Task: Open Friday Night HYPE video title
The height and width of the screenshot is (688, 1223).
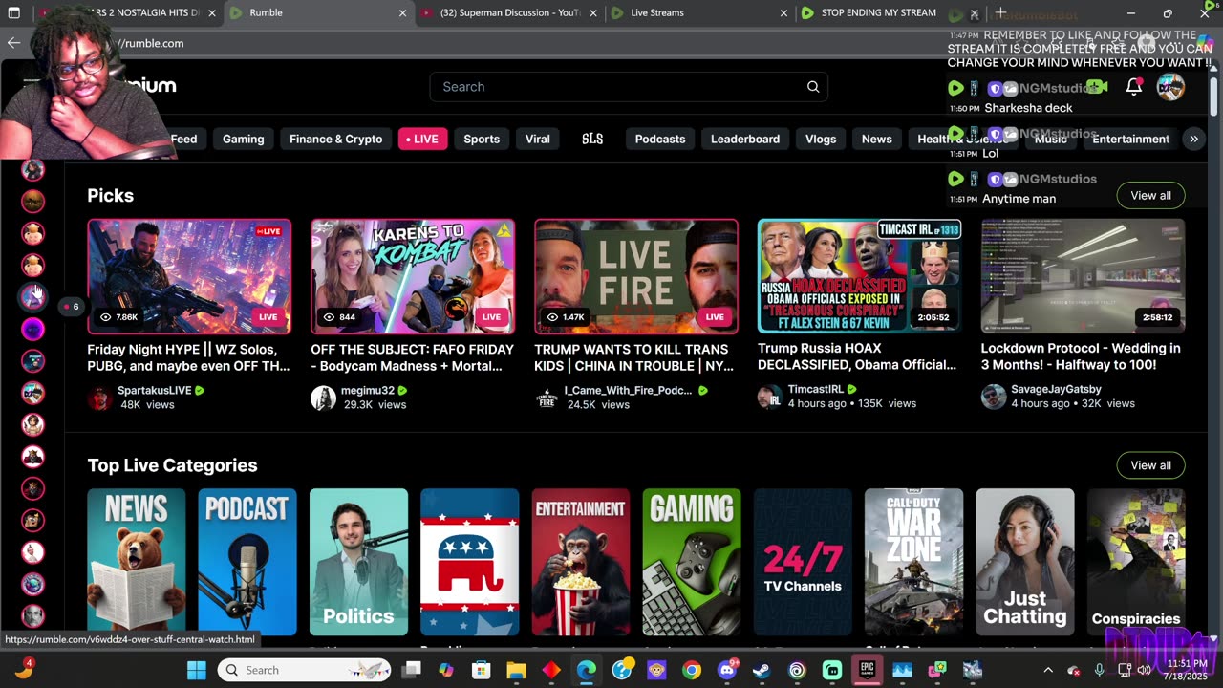Action: click(x=188, y=357)
